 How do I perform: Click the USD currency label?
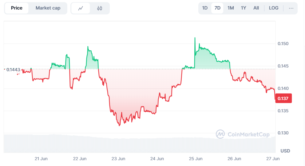pos(285,151)
